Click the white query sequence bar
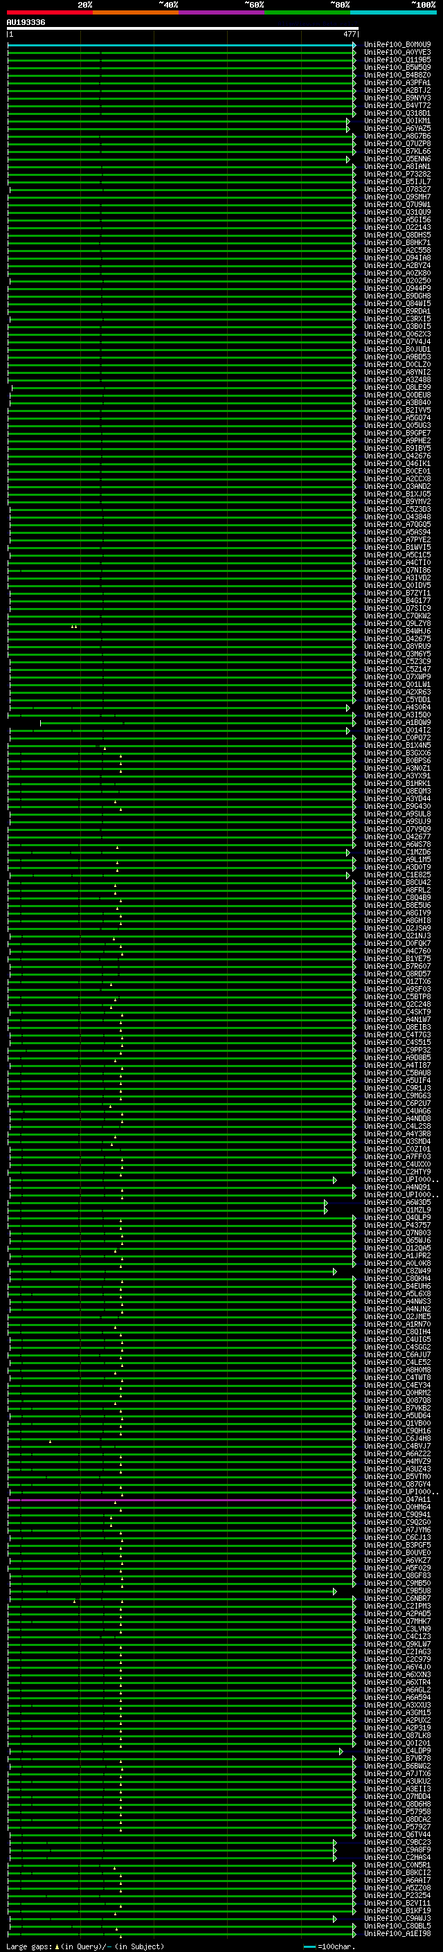The image size is (443, 1952). tap(183, 28)
